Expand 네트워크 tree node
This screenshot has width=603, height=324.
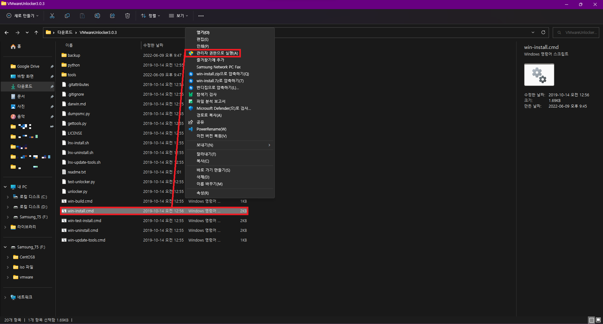point(5,297)
